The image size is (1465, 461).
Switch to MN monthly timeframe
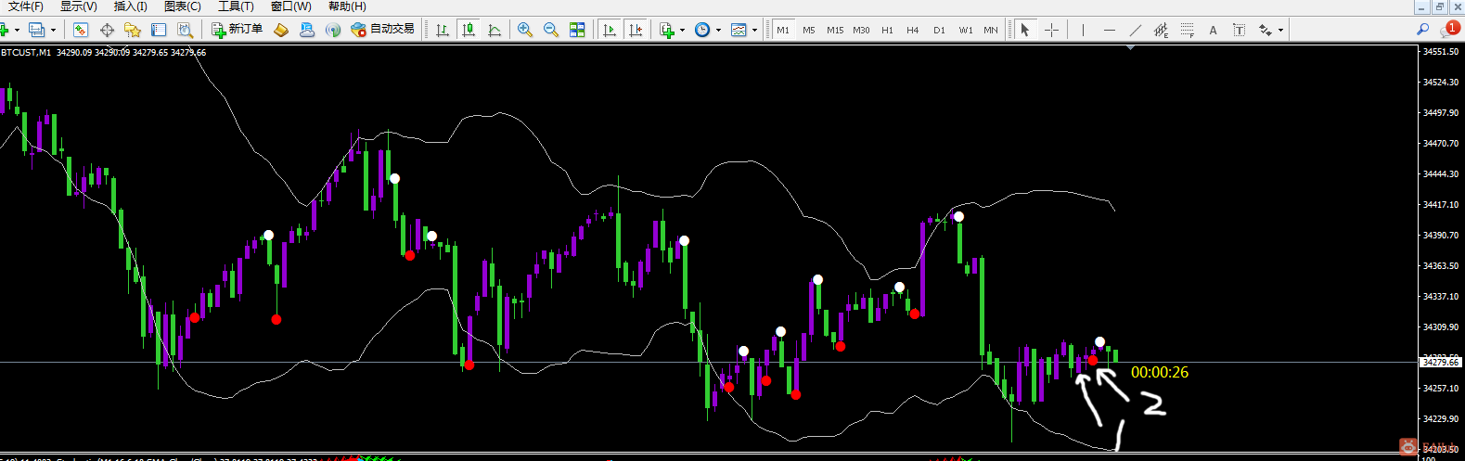pyautogui.click(x=991, y=30)
